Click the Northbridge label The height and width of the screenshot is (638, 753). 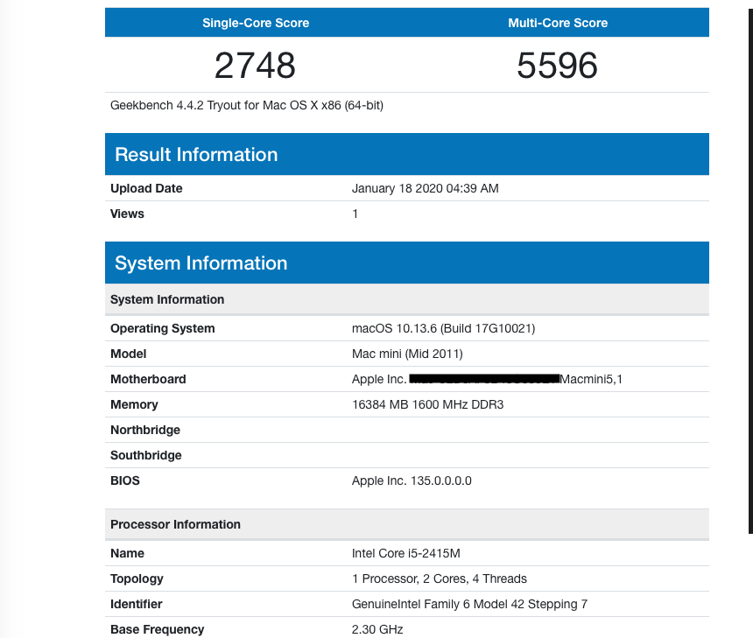click(145, 430)
